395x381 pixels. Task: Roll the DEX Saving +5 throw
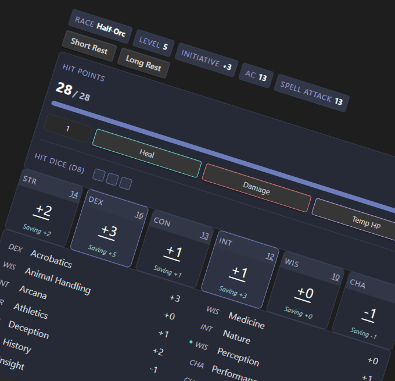(x=102, y=251)
